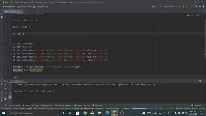
Task: Open Task View from taskbar
Action: pos(70,113)
